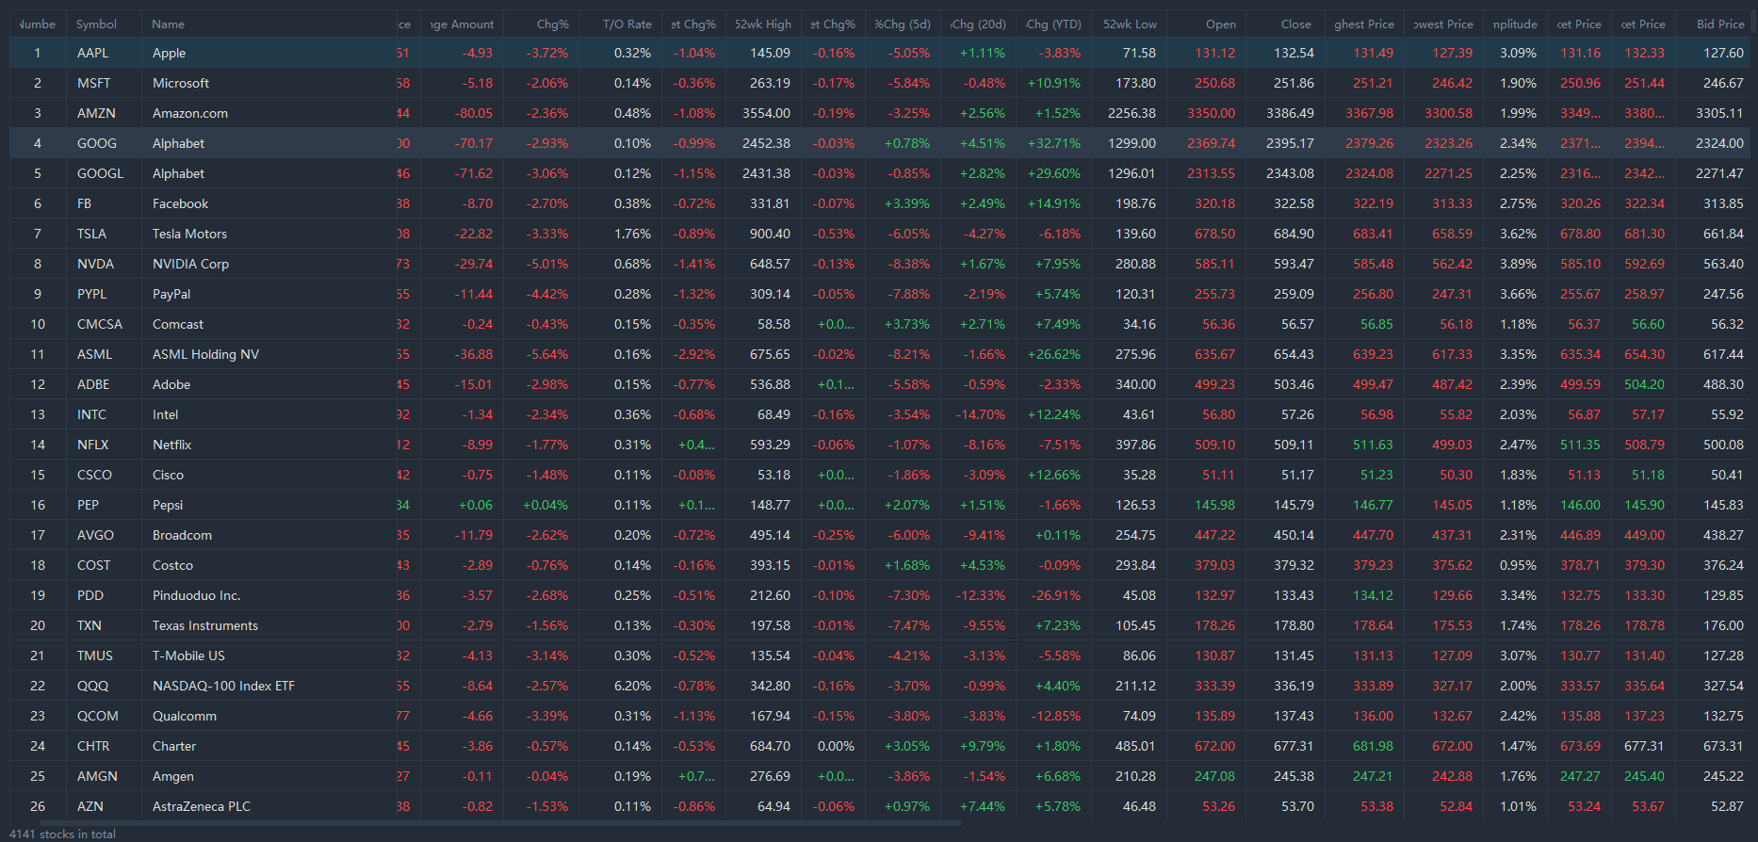Click the 52wk High column header
The height and width of the screenshot is (842, 1758).
pyautogui.click(x=763, y=24)
